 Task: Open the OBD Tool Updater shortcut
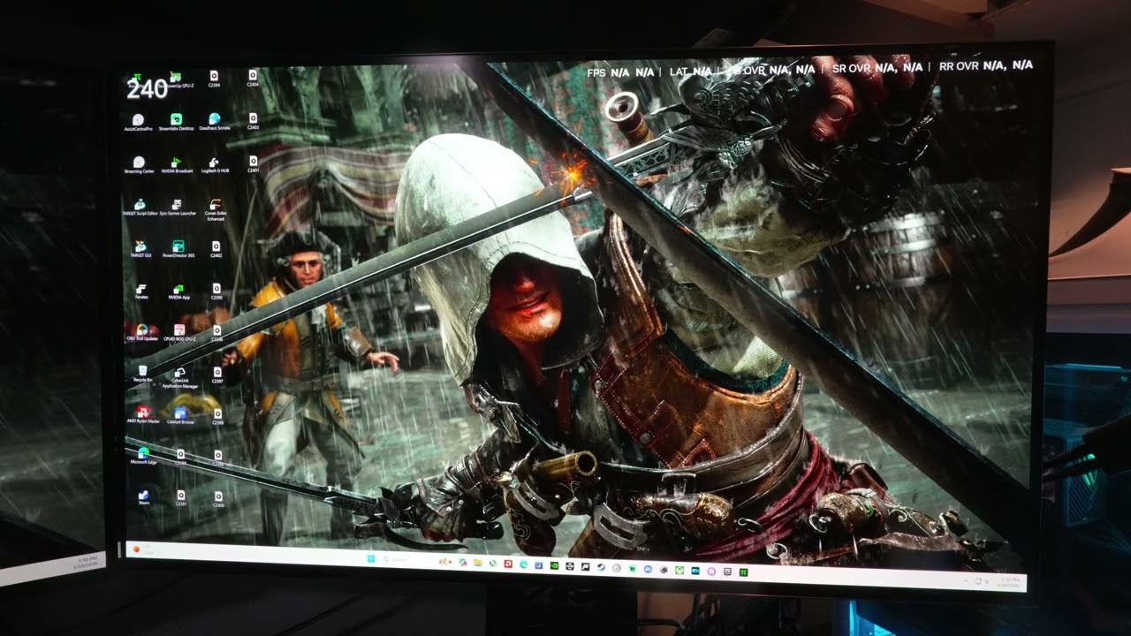141,333
